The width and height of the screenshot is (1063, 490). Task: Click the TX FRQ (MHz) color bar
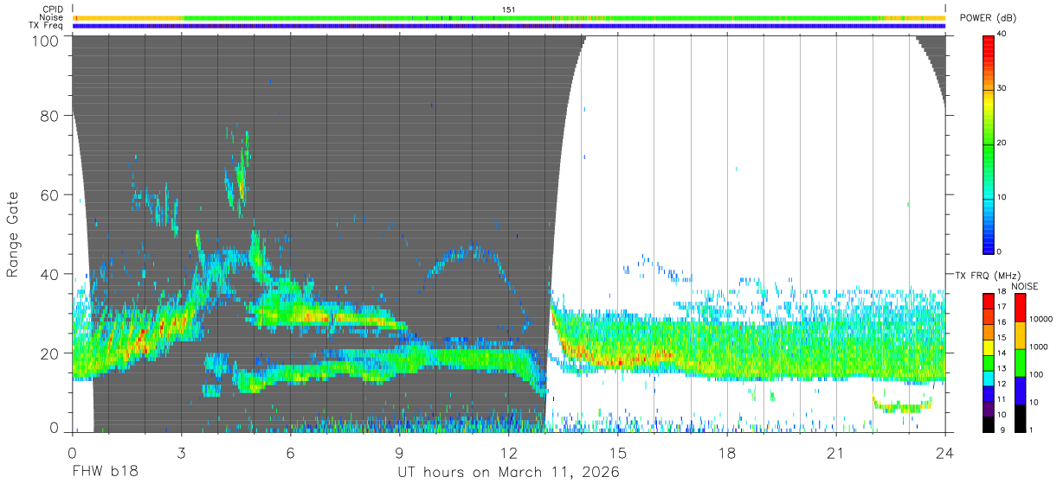pyautogui.click(x=989, y=362)
